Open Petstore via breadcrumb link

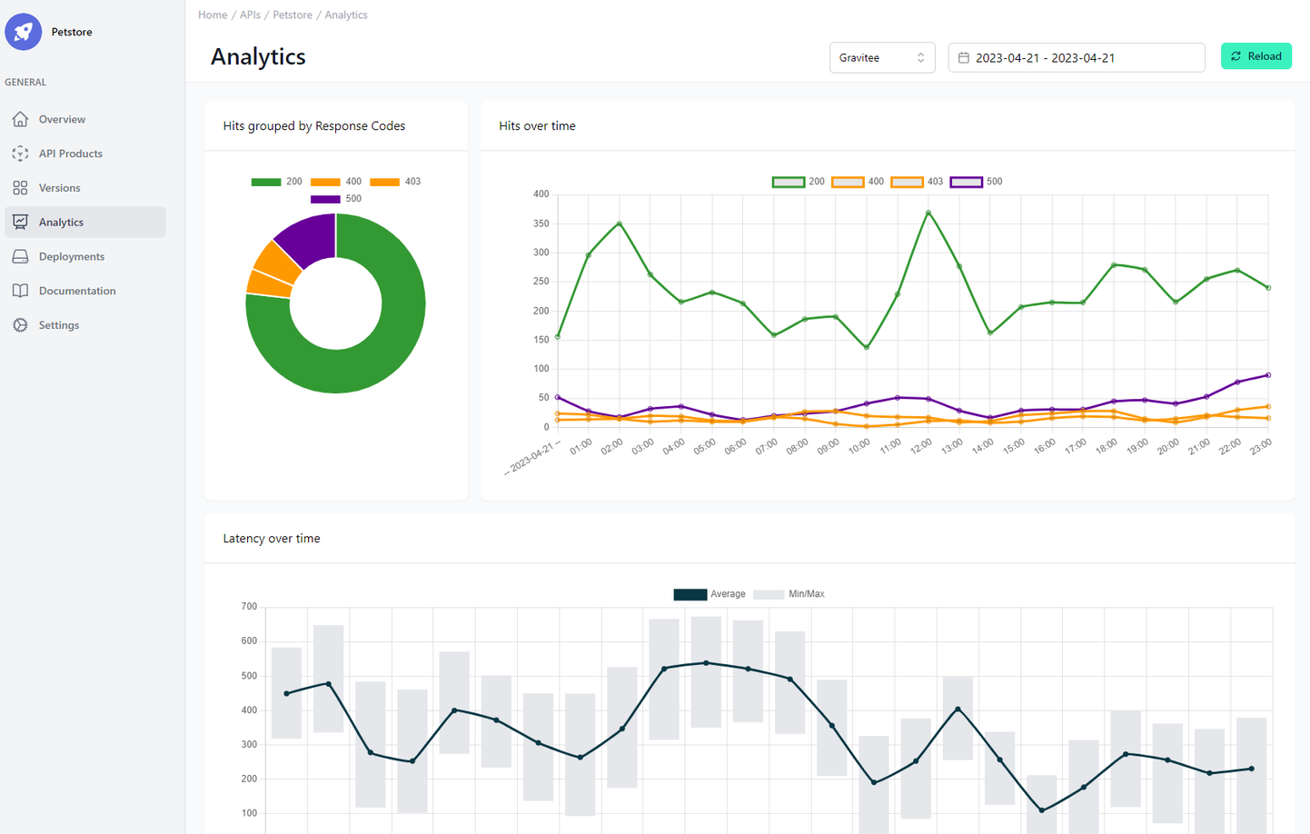(x=292, y=15)
